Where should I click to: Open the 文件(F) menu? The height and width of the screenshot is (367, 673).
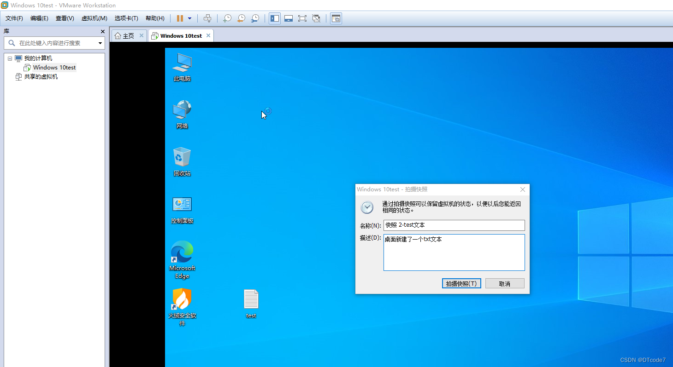pyautogui.click(x=14, y=18)
